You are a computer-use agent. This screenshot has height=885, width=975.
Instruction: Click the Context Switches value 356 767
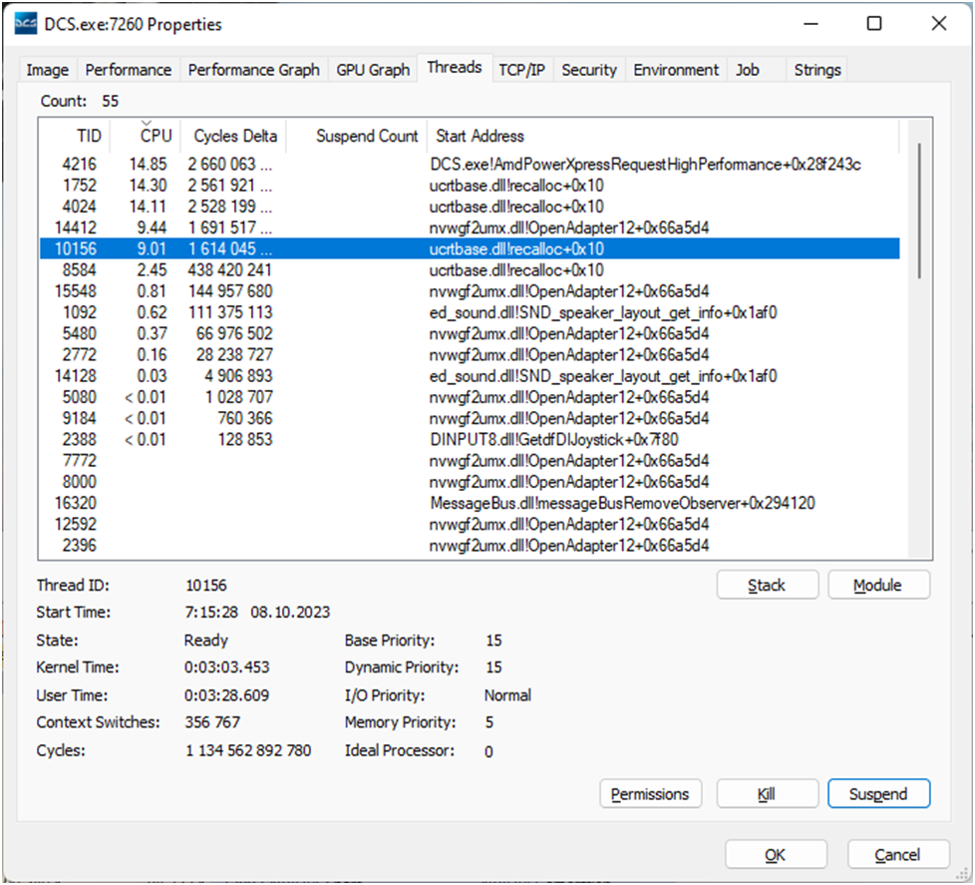click(x=212, y=722)
